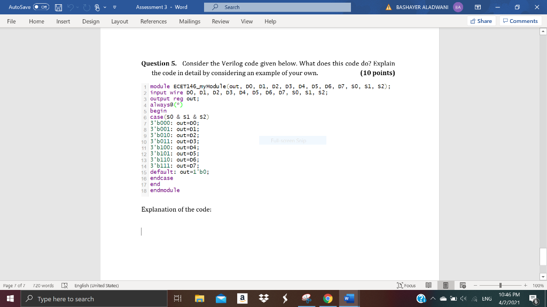Open the Undo history dropdown arrow

78,7
